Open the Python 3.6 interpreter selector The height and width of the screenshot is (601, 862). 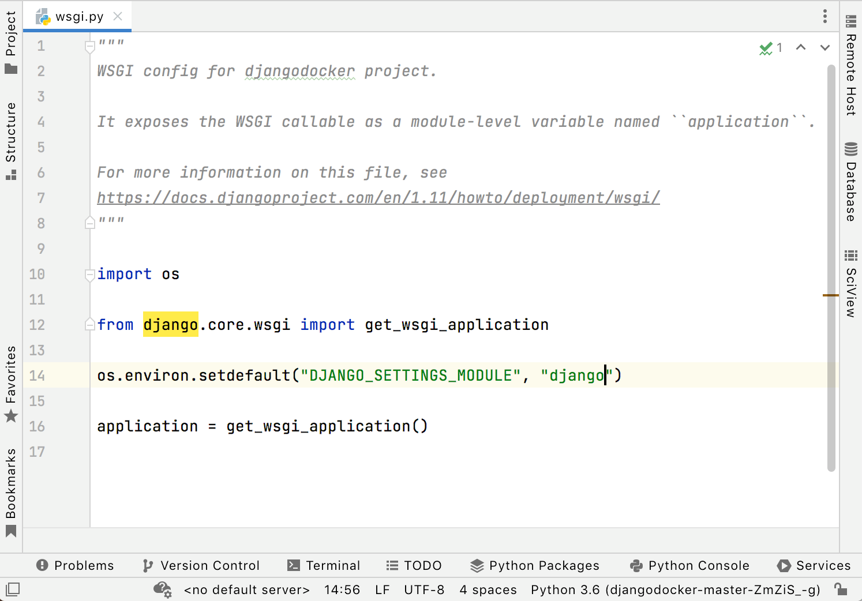click(675, 589)
